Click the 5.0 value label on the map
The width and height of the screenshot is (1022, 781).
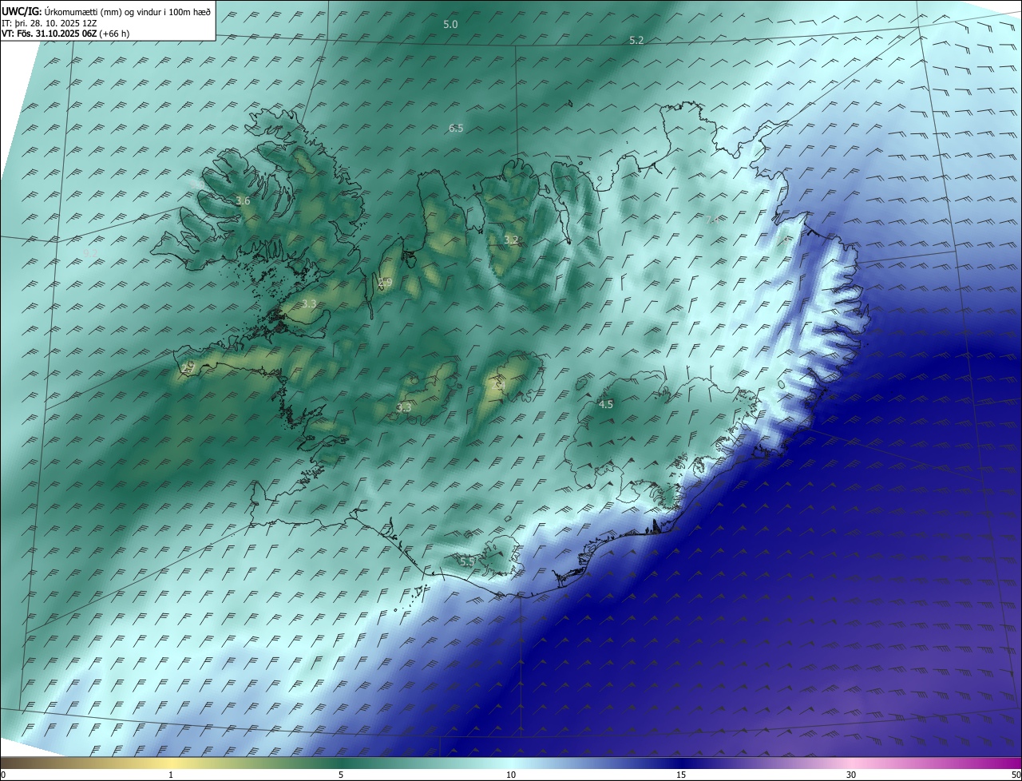click(450, 25)
